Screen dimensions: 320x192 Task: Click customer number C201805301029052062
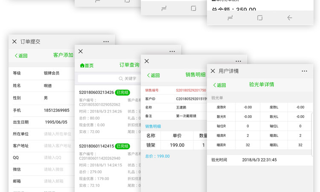(x=99, y=105)
